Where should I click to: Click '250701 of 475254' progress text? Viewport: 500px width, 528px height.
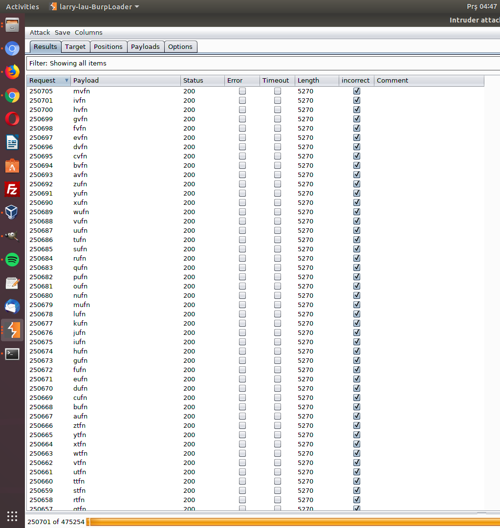56,522
